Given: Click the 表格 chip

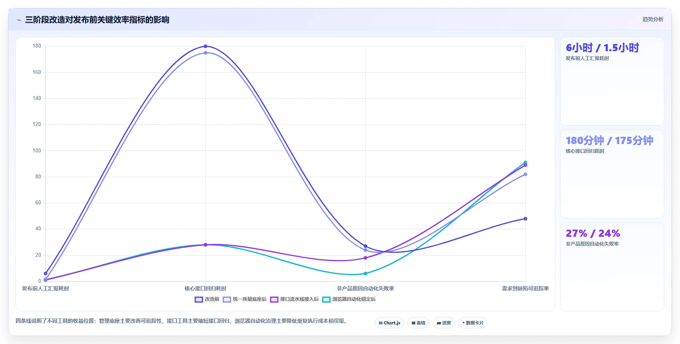Looking at the screenshot, I should [419, 323].
